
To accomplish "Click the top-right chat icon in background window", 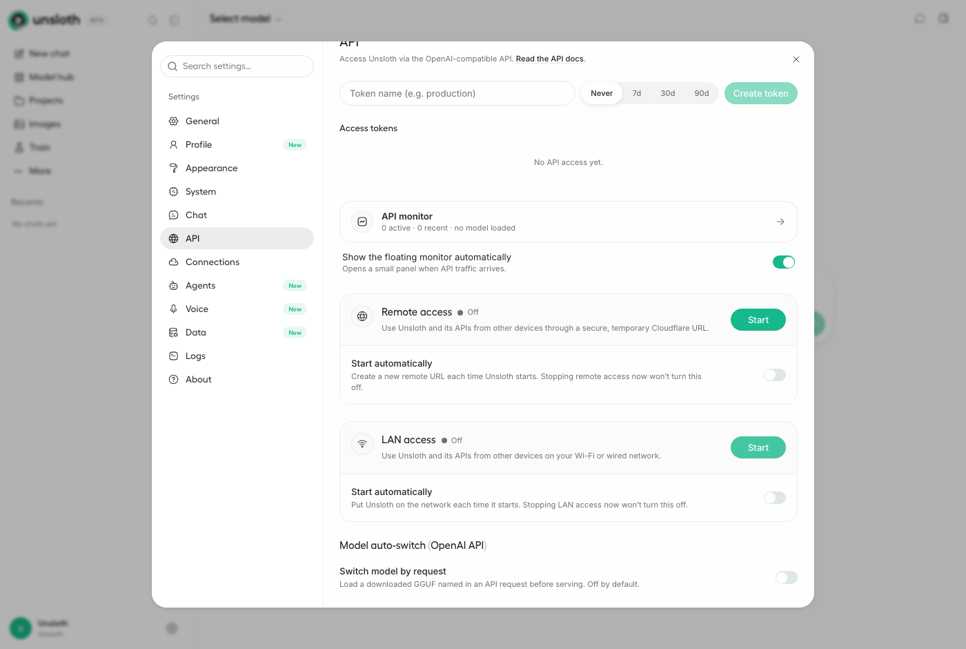I will pyautogui.click(x=920, y=19).
